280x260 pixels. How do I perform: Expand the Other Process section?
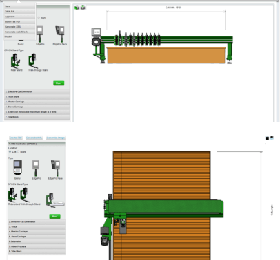pos(37,246)
